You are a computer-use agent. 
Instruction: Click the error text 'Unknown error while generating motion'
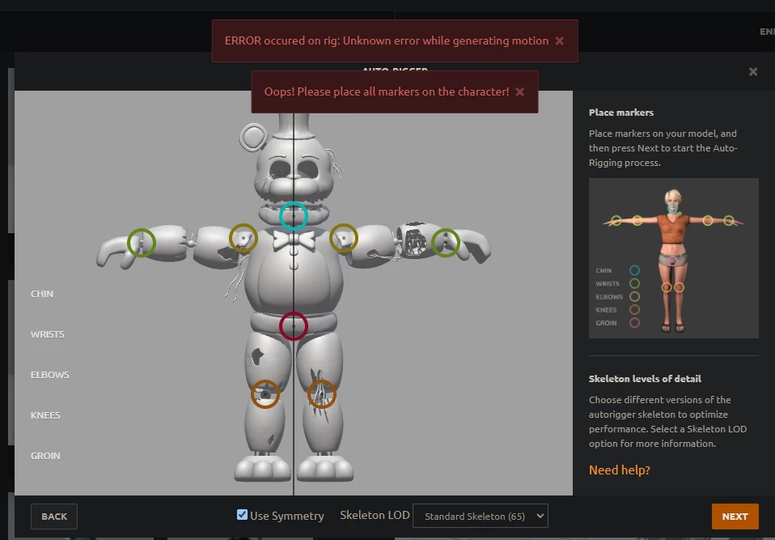pos(446,41)
